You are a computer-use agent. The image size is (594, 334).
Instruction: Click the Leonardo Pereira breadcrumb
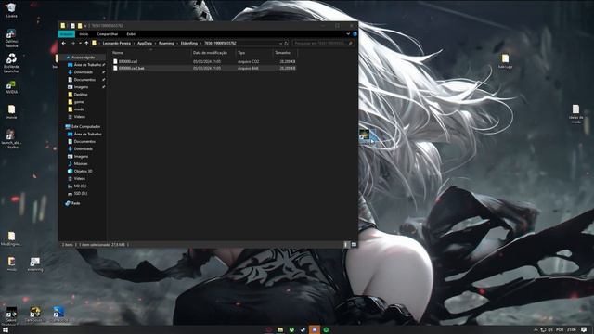116,44
